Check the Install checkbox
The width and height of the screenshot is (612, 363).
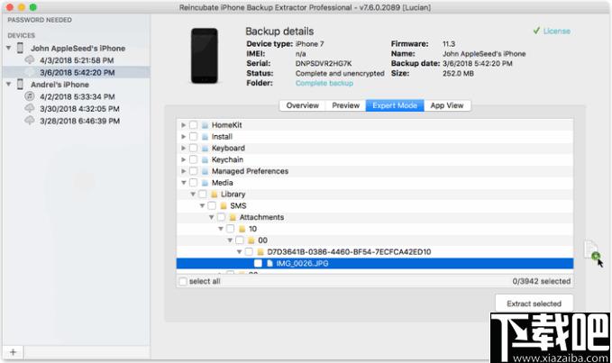pyautogui.click(x=193, y=137)
